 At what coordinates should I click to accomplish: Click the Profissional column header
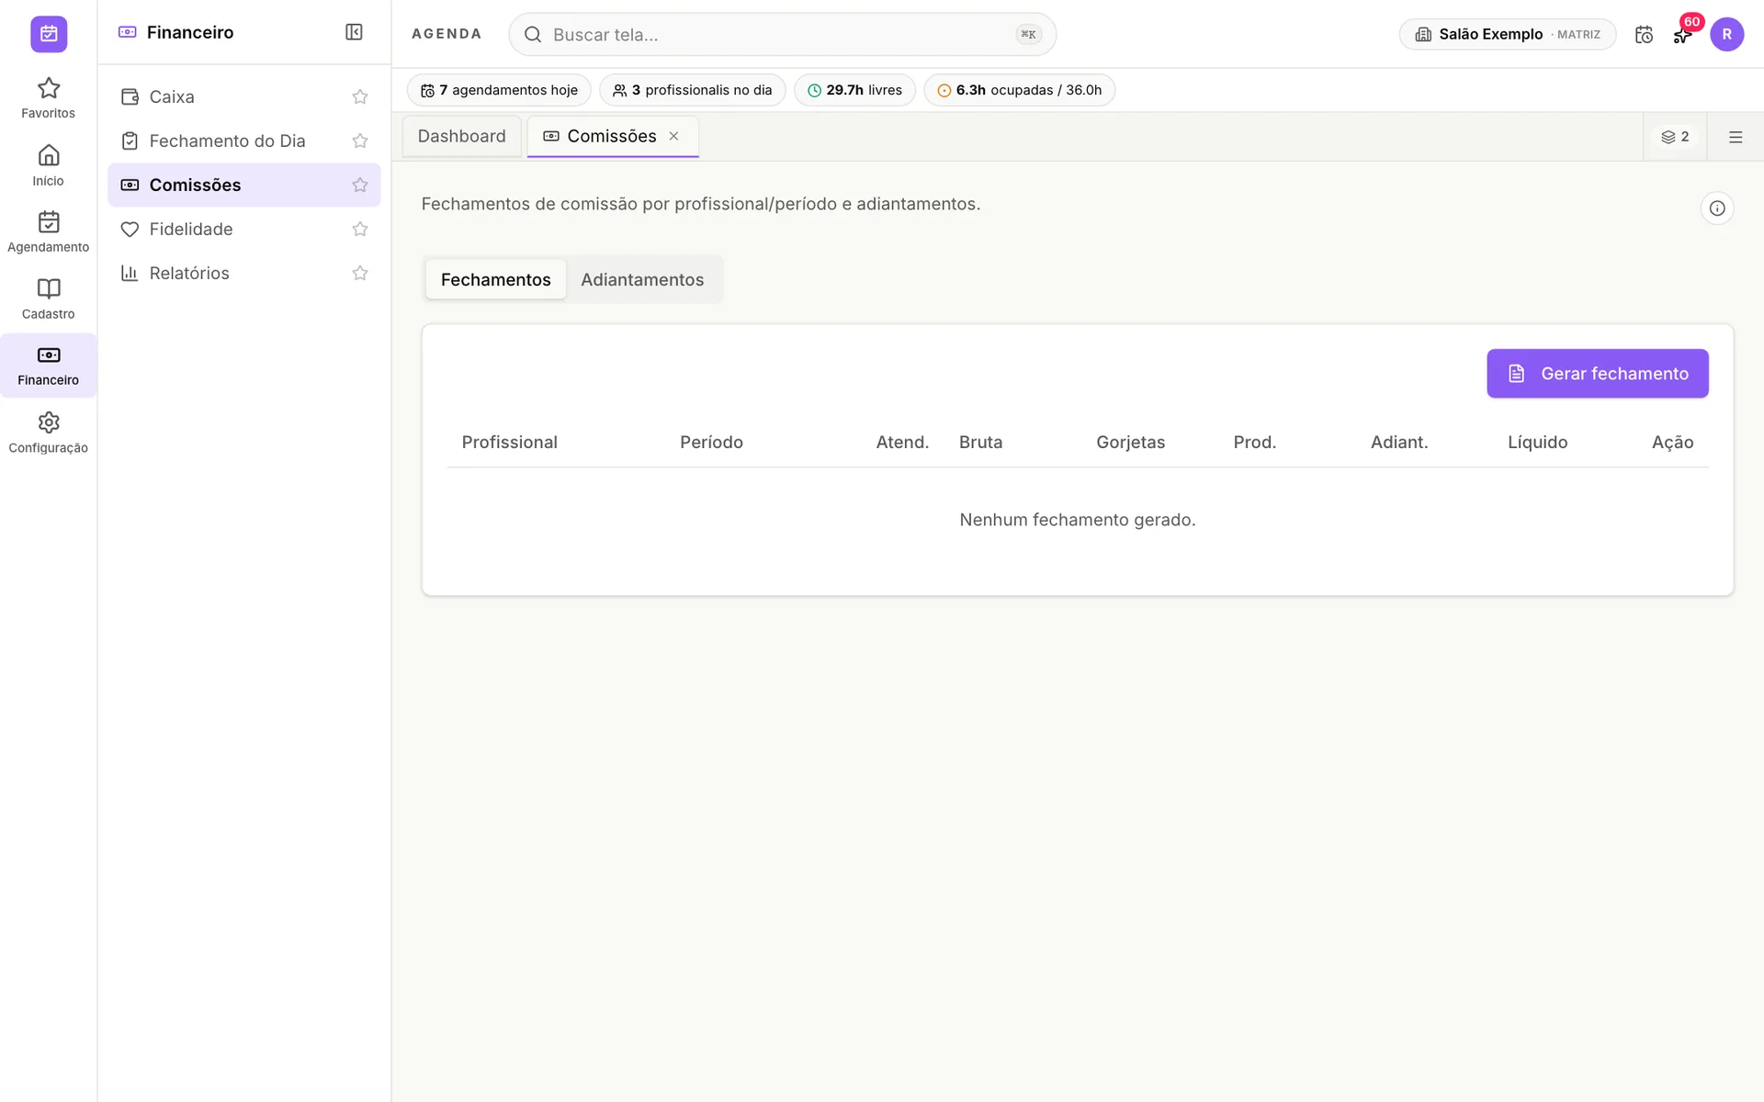click(x=509, y=442)
